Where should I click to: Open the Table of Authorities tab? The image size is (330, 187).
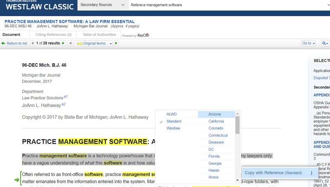pyautogui.click(x=99, y=35)
